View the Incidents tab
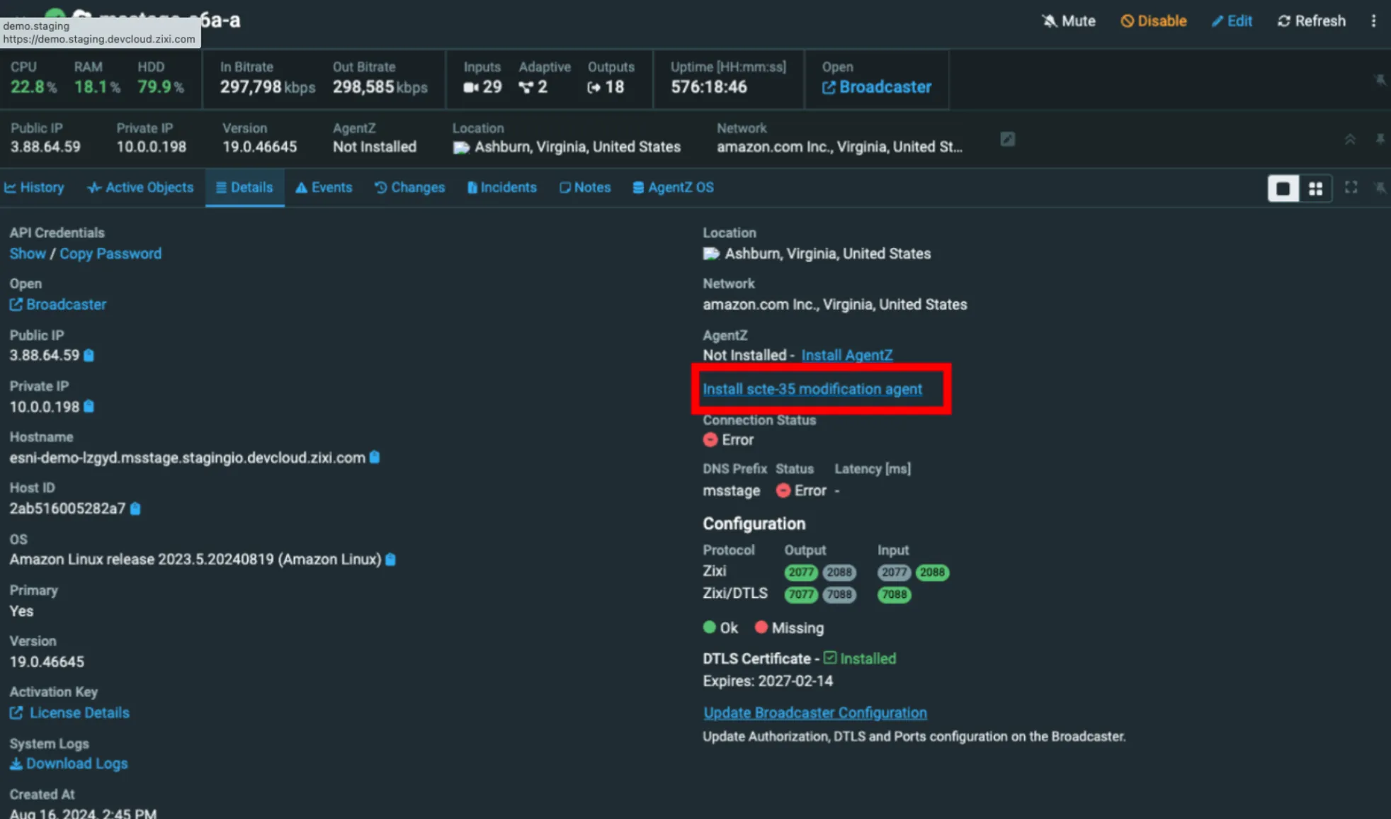Viewport: 1391px width, 819px height. pos(501,187)
